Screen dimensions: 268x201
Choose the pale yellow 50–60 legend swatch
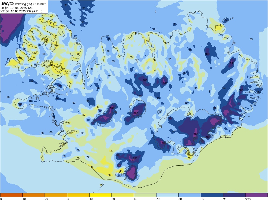pos(123,195)
